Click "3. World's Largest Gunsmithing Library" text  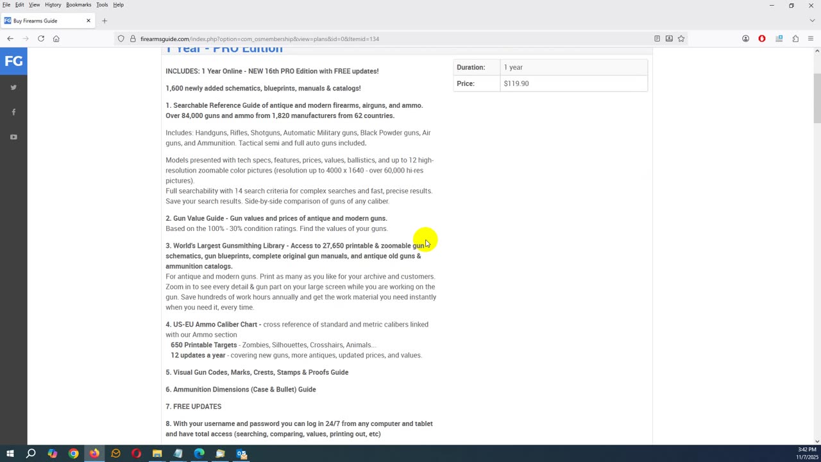225,246
